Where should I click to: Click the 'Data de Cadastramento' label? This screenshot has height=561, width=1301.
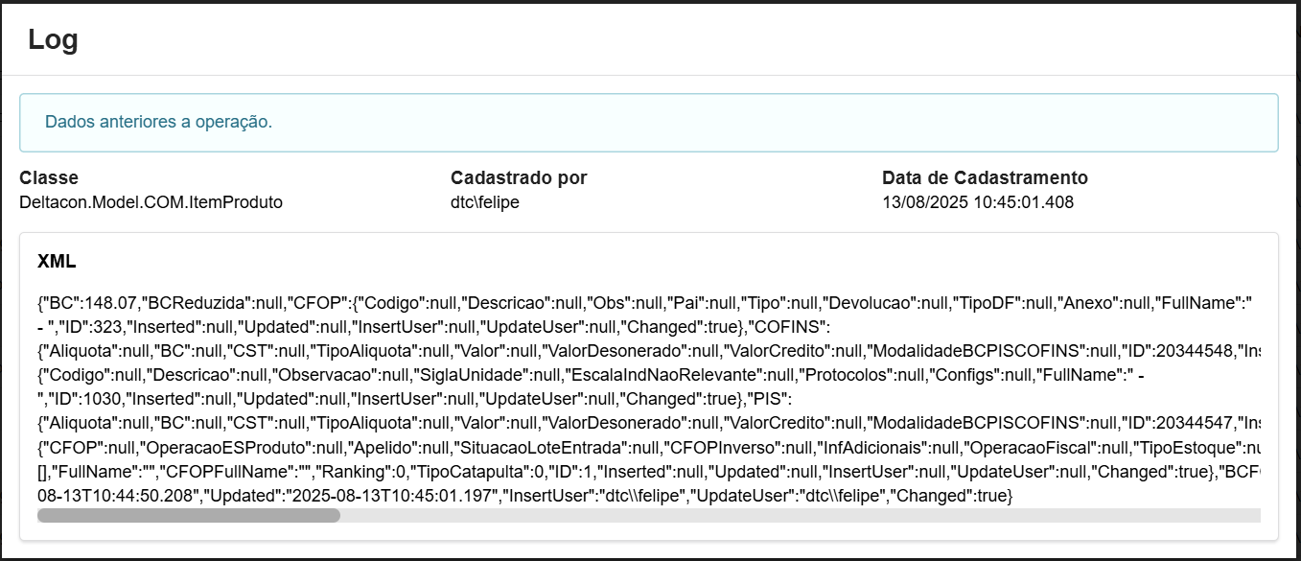pos(985,177)
